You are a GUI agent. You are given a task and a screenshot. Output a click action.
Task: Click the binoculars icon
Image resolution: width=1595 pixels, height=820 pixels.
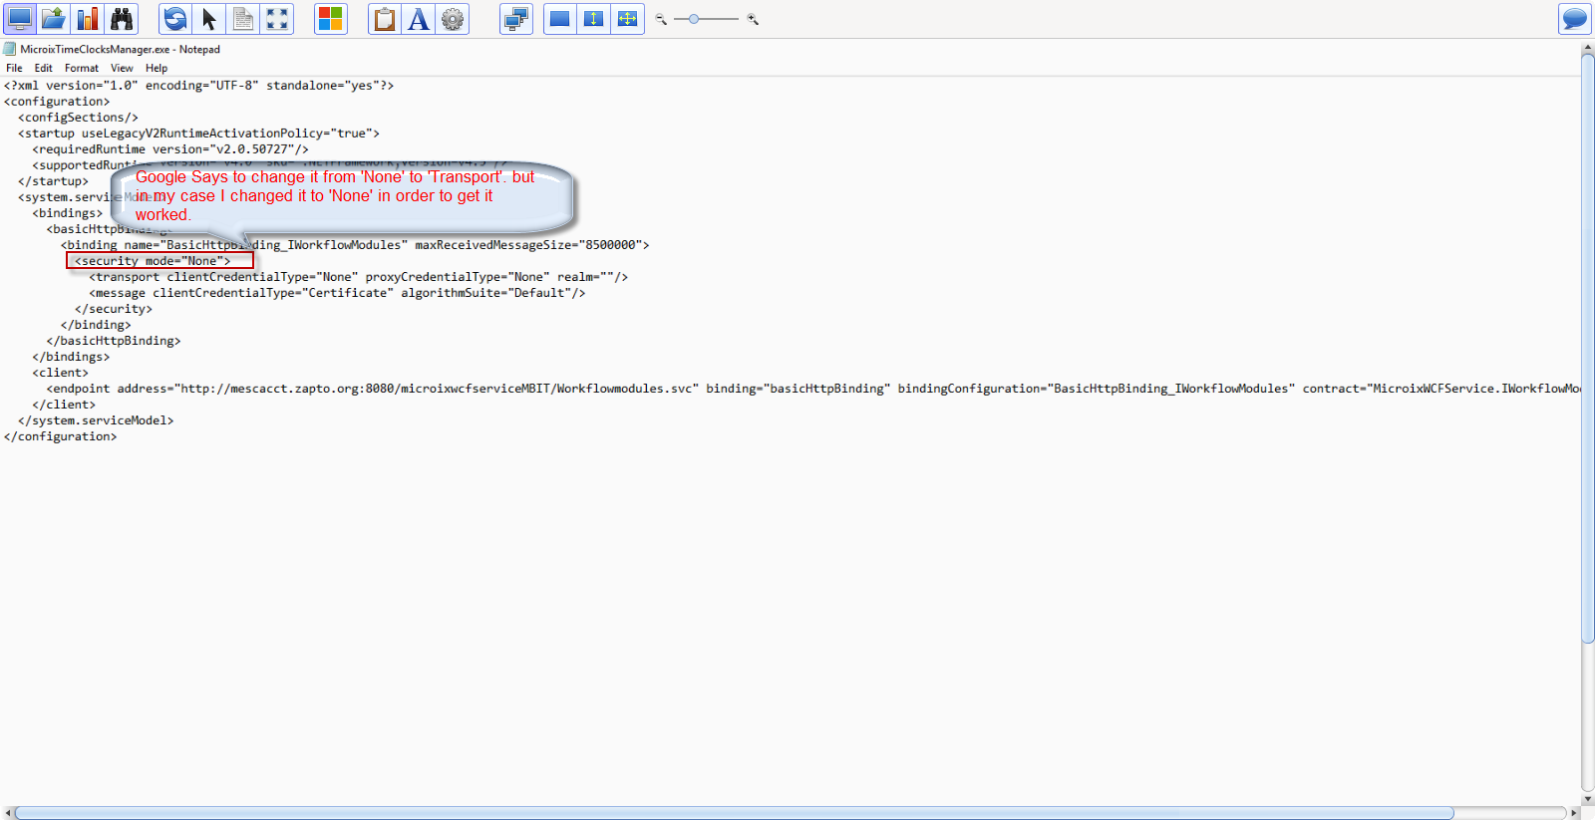[x=122, y=19]
